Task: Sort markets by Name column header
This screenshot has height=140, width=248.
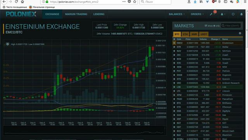Action: [225, 39]
